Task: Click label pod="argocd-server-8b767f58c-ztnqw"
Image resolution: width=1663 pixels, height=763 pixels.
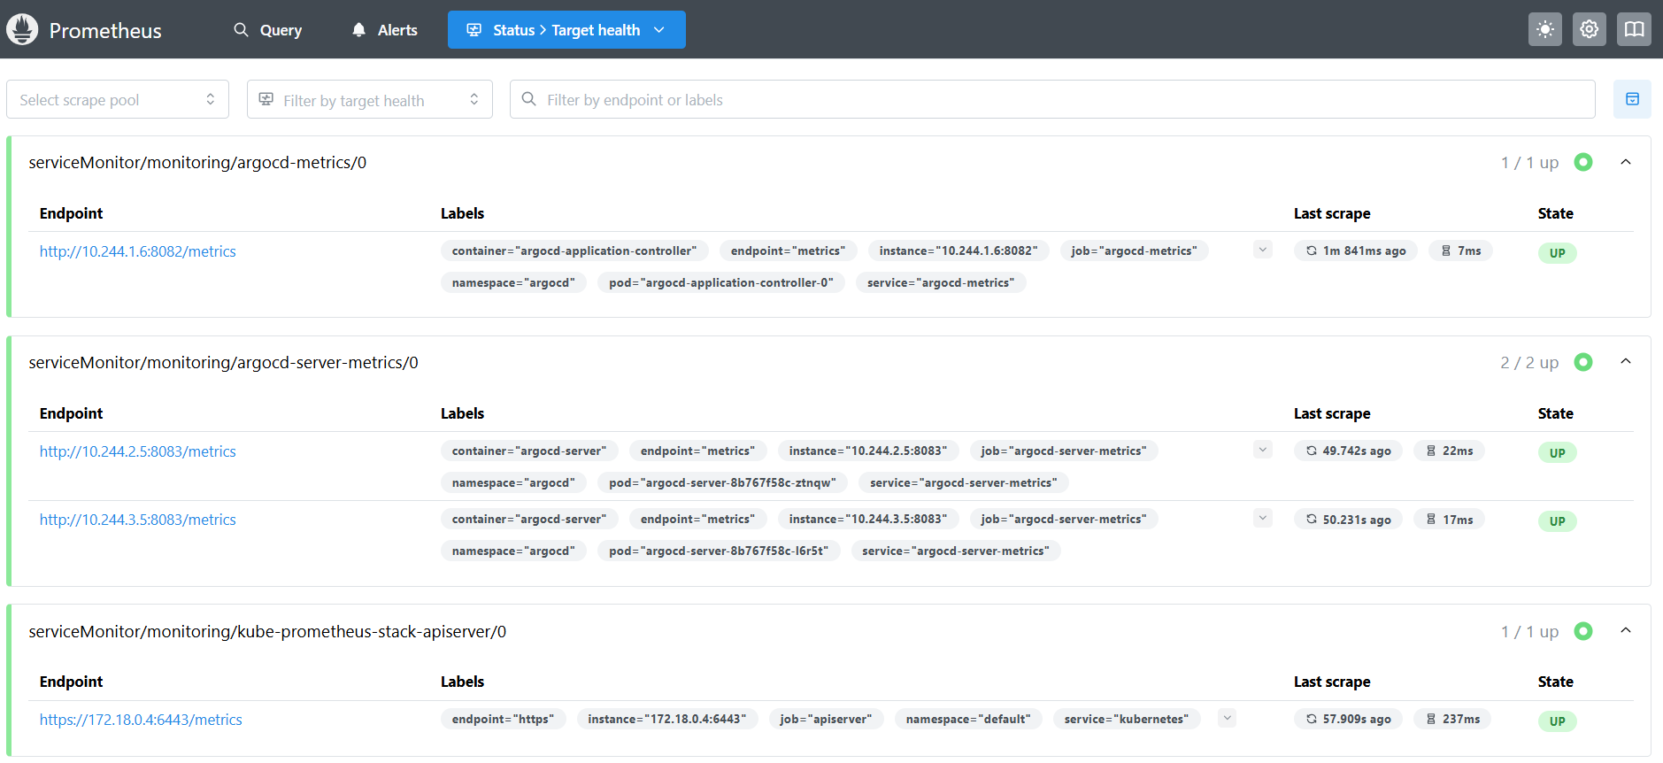Action: pos(723,482)
